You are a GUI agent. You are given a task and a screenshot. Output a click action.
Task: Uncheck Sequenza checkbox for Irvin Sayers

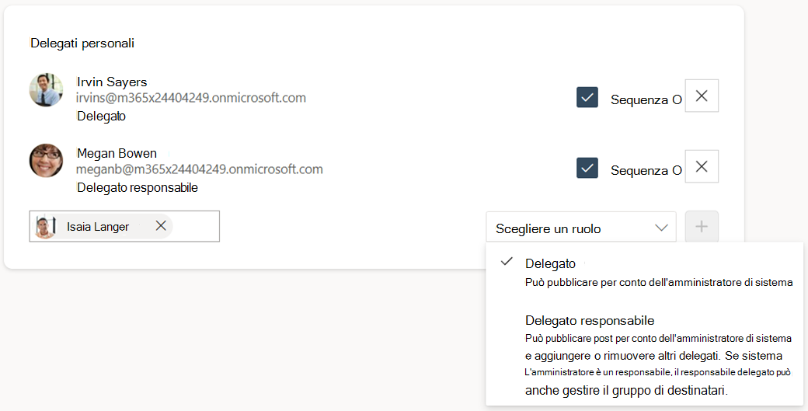587,97
